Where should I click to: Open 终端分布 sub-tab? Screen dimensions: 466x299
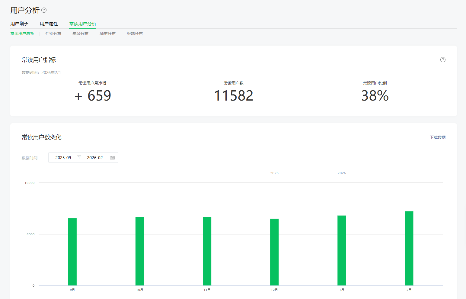(x=135, y=34)
